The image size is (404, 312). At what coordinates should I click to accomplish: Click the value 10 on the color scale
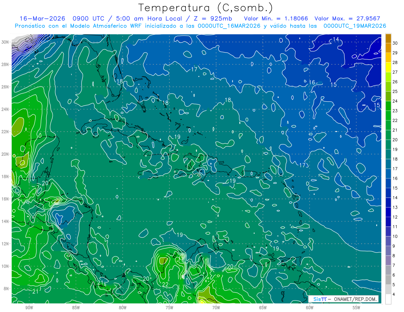tap(395, 236)
